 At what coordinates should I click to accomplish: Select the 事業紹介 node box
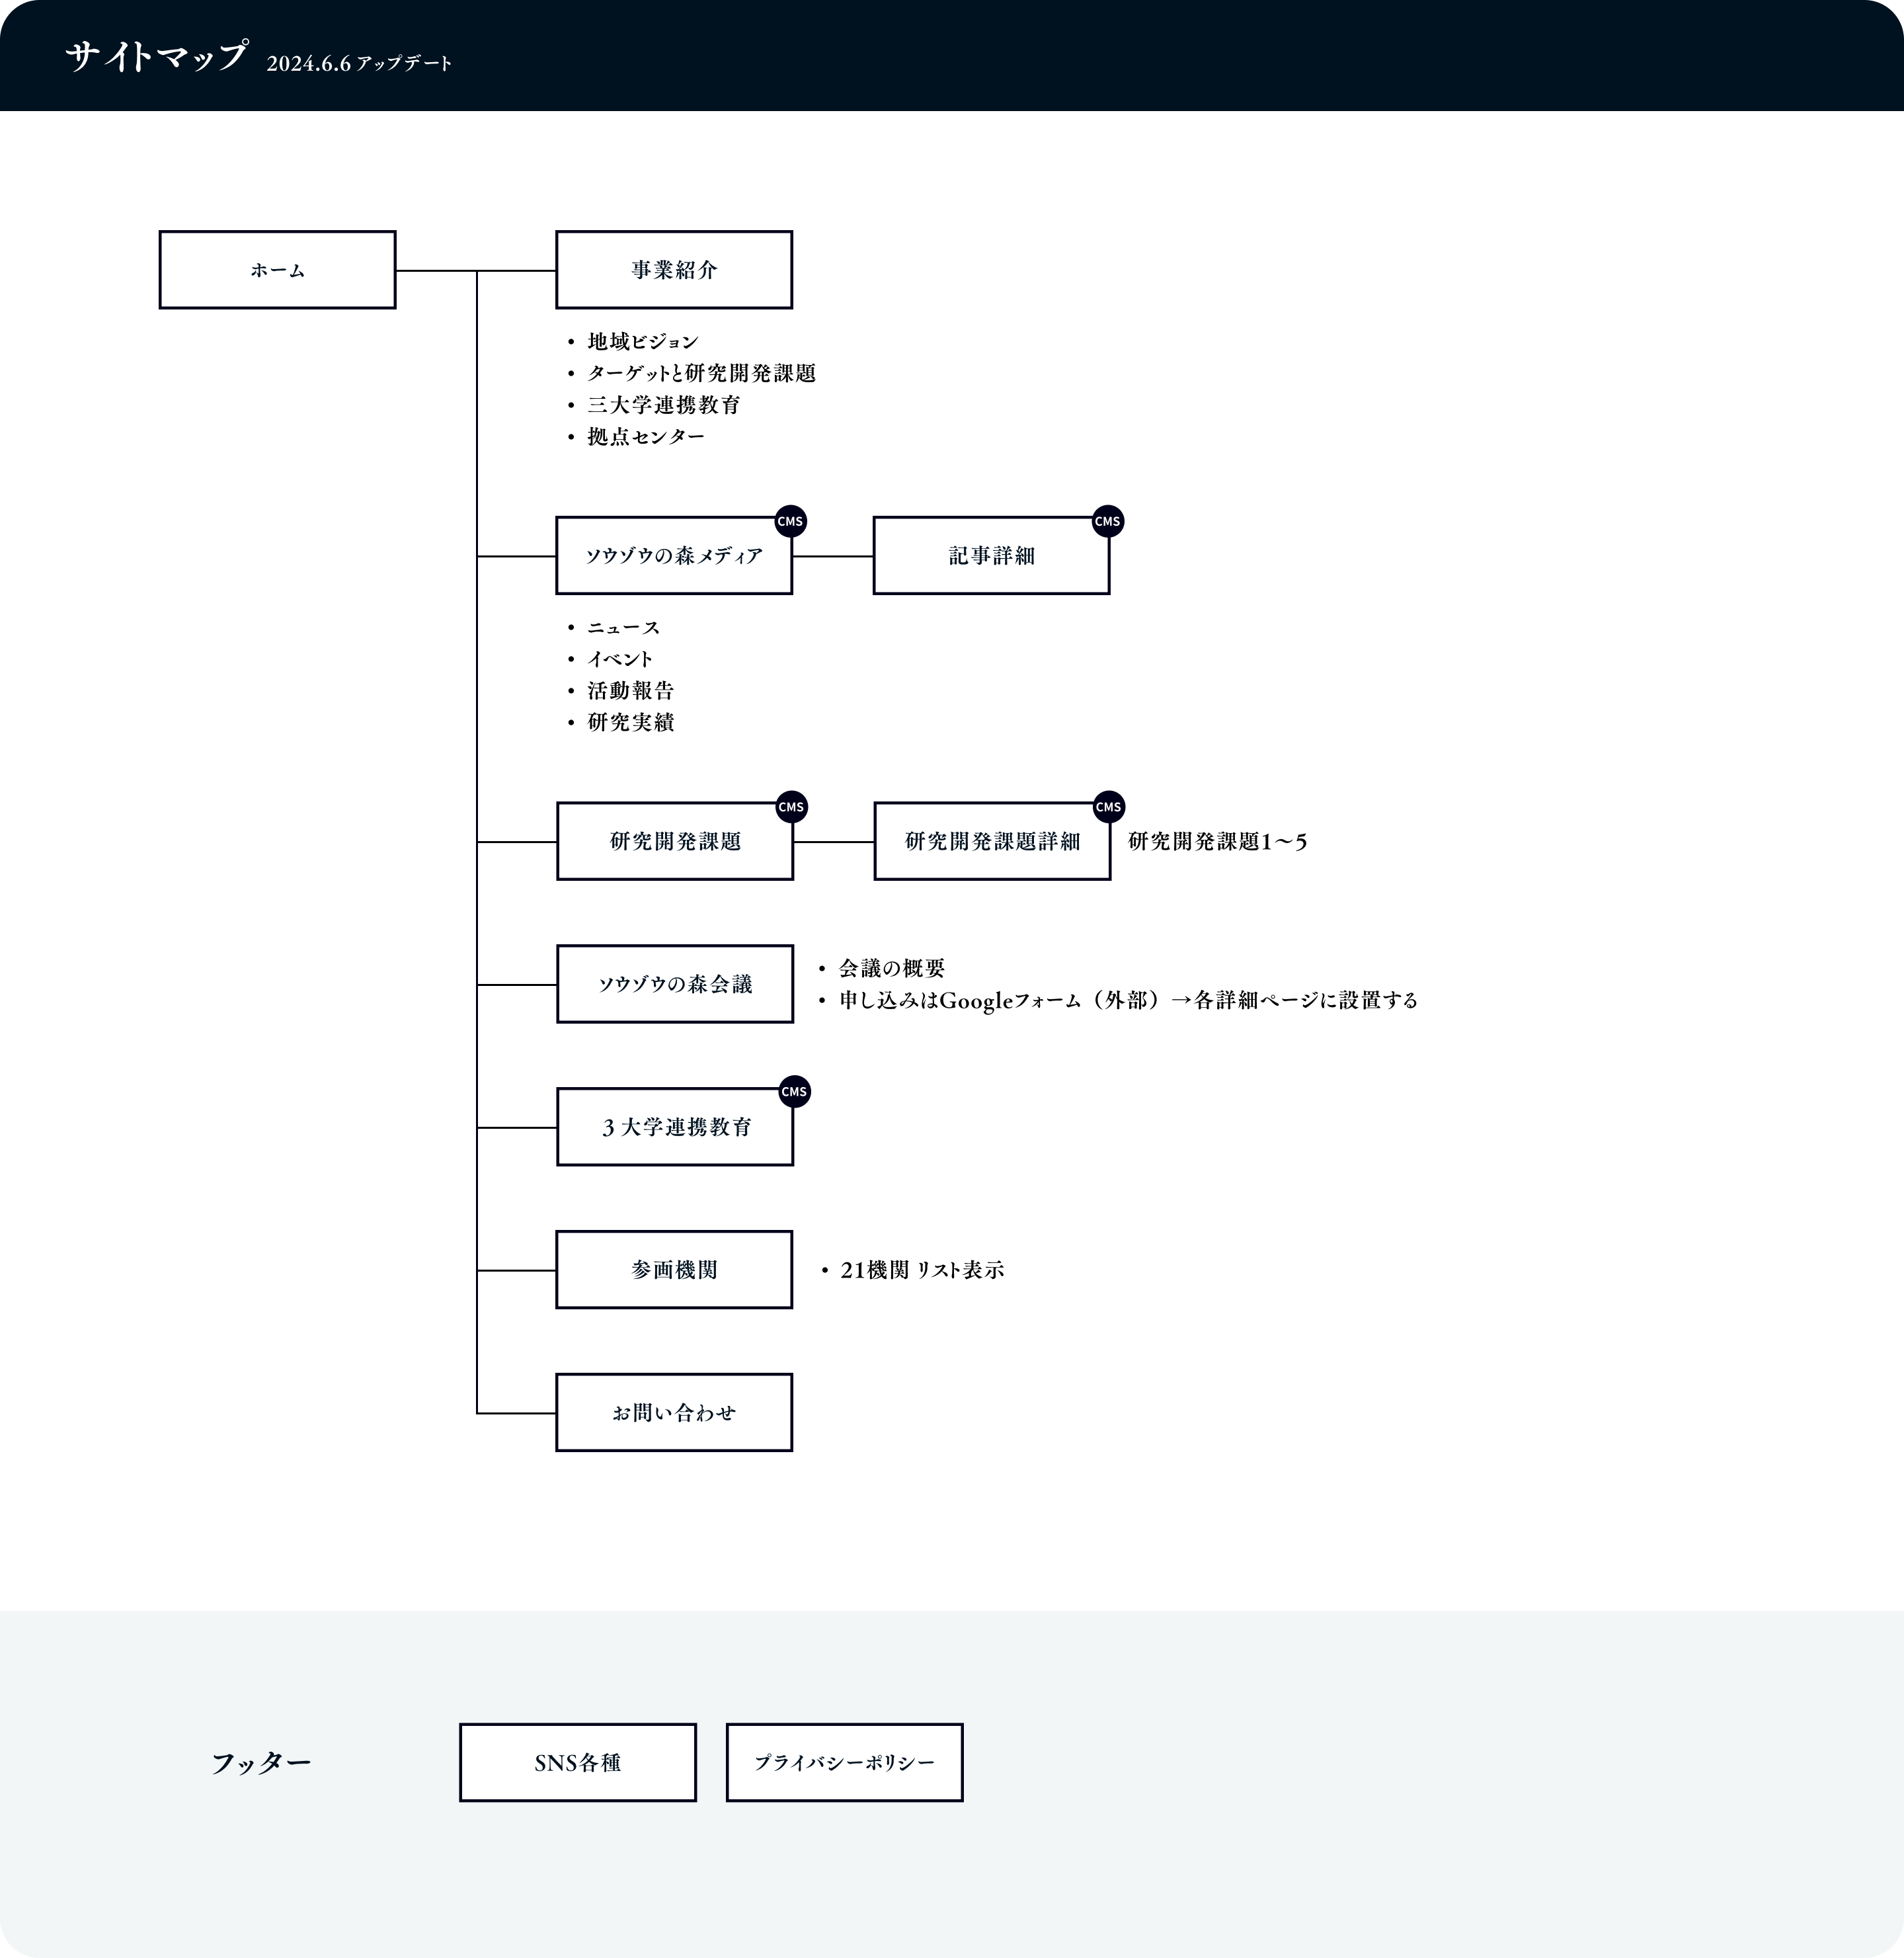674,270
